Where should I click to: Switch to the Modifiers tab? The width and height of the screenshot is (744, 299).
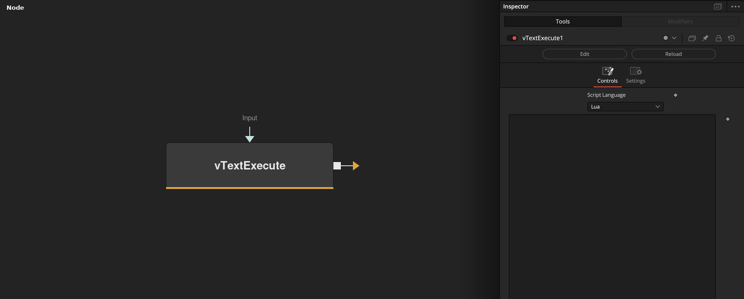680,21
